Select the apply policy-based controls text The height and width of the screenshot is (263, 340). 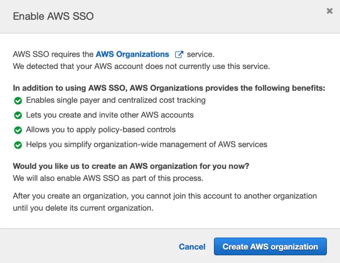coord(101,130)
